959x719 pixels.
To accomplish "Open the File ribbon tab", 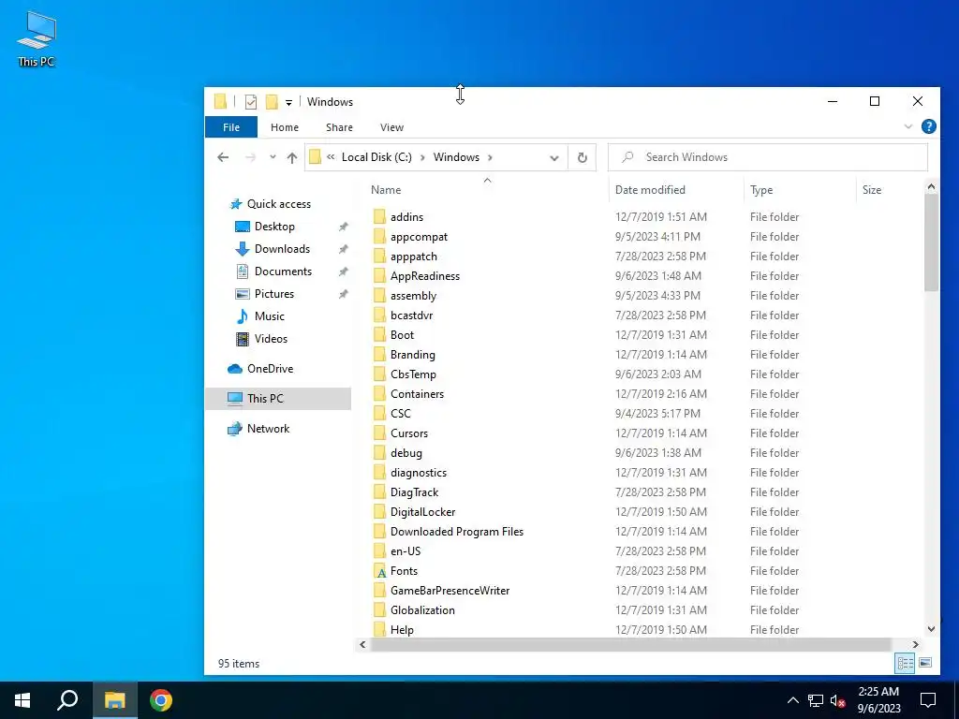I will point(231,127).
